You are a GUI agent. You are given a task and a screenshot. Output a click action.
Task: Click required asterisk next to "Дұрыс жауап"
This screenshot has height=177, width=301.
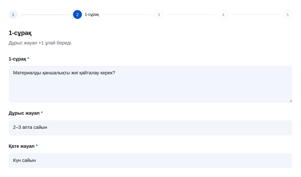42,113
